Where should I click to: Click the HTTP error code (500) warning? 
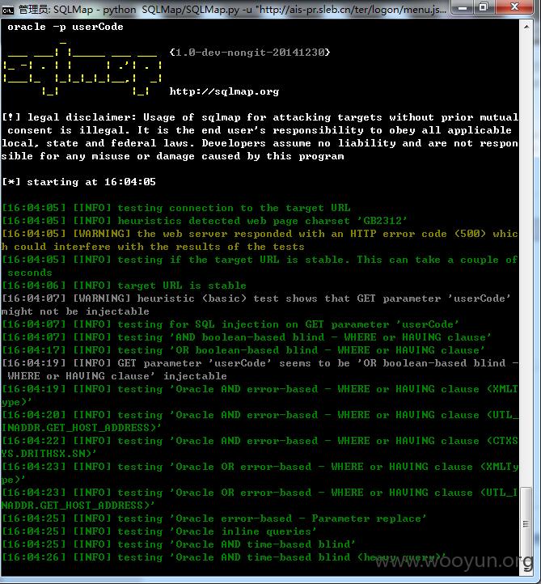click(x=260, y=240)
